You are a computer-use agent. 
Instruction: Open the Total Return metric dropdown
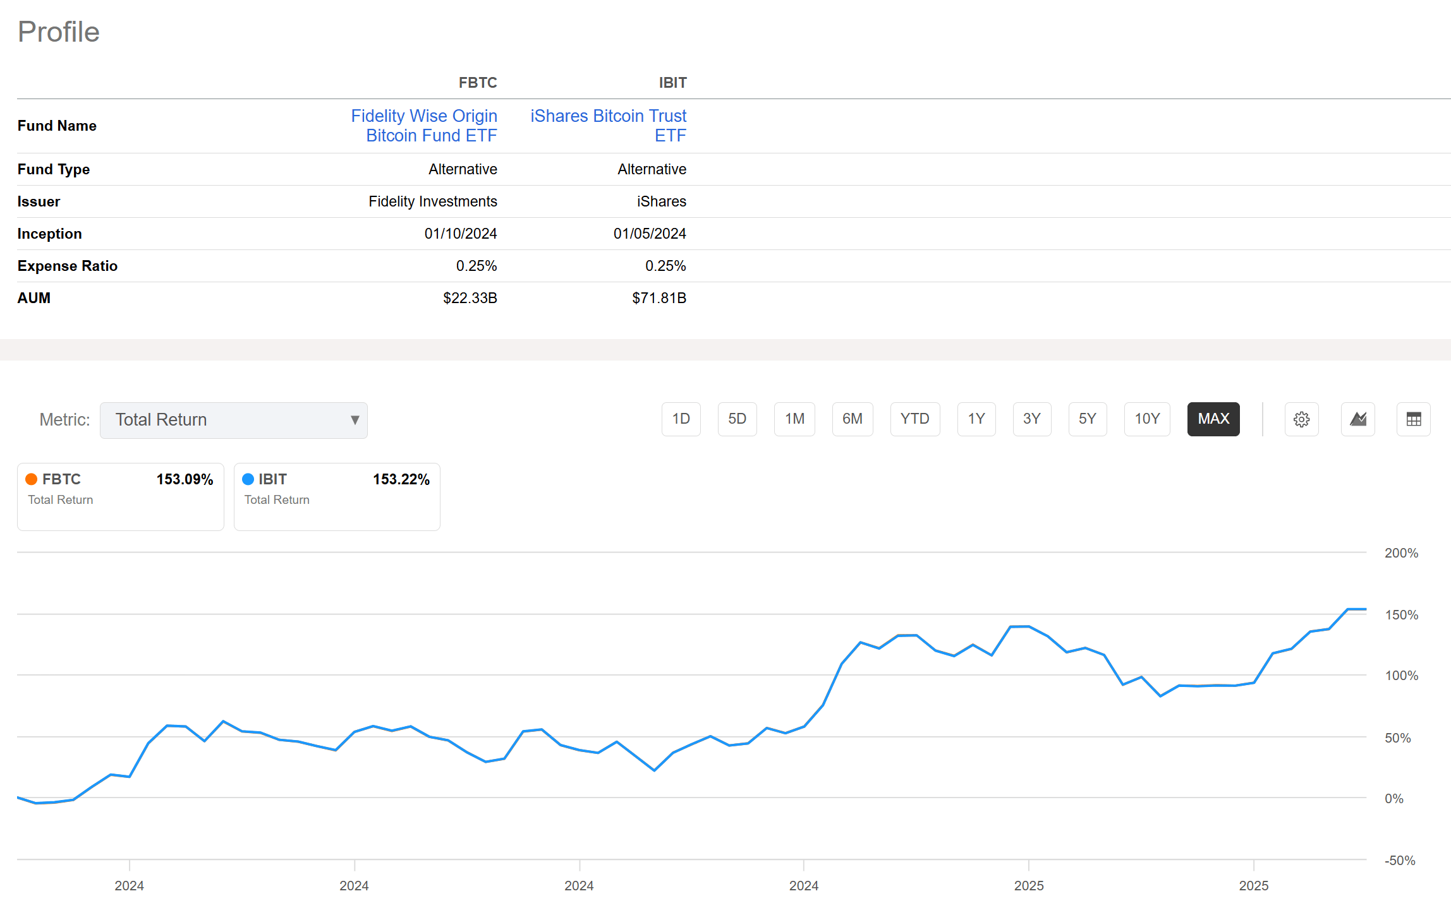[x=234, y=420]
